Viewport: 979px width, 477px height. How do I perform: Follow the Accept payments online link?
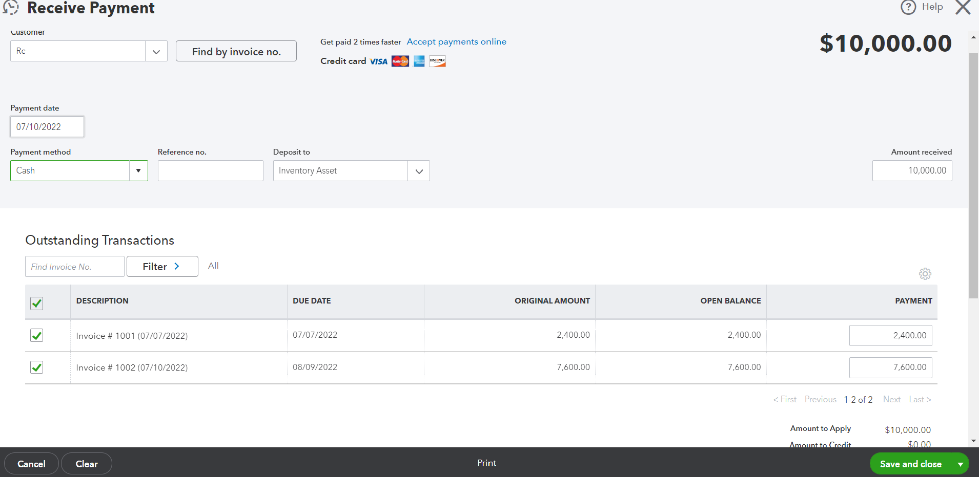click(457, 42)
